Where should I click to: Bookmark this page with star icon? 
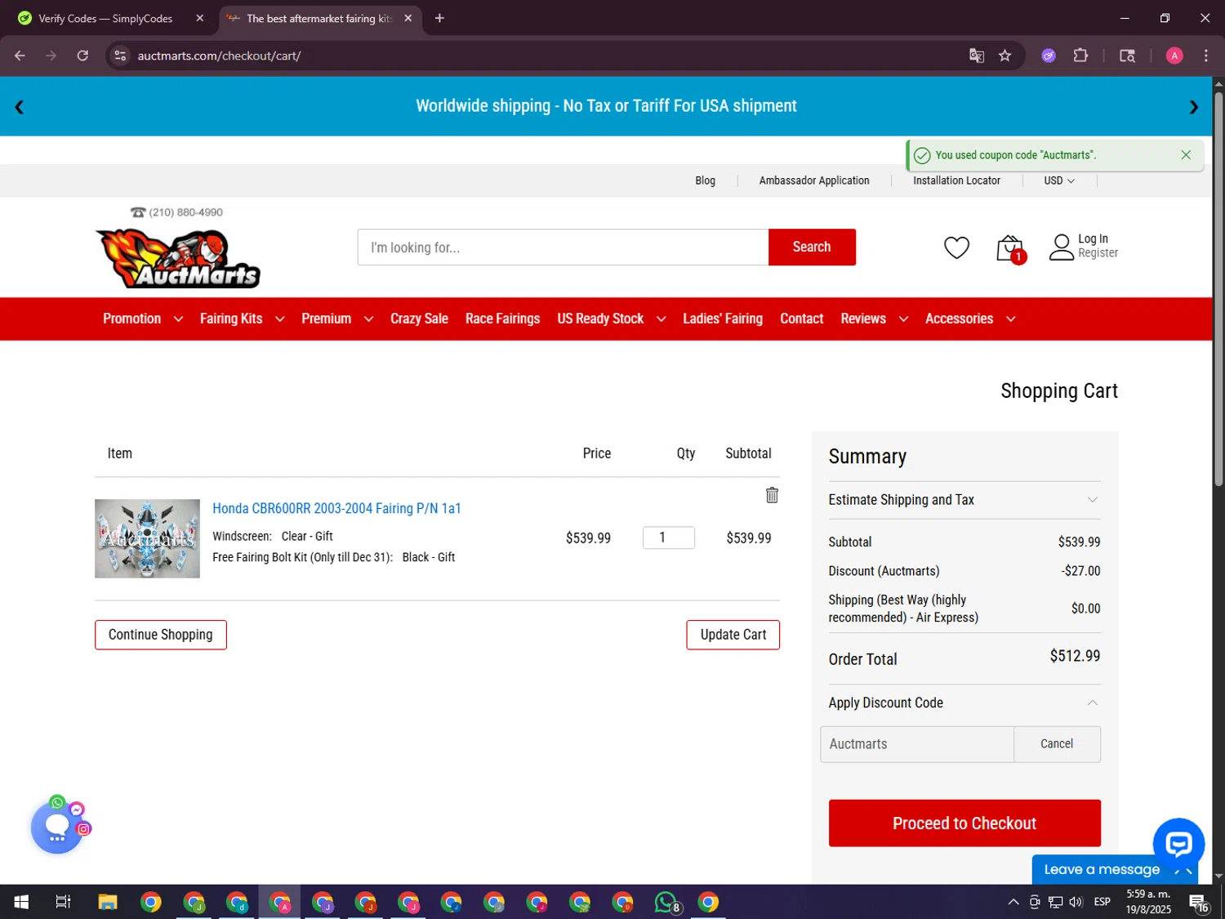click(1004, 56)
